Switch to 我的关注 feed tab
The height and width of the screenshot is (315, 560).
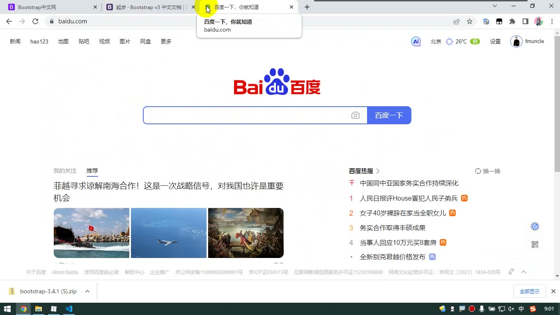pyautogui.click(x=65, y=171)
